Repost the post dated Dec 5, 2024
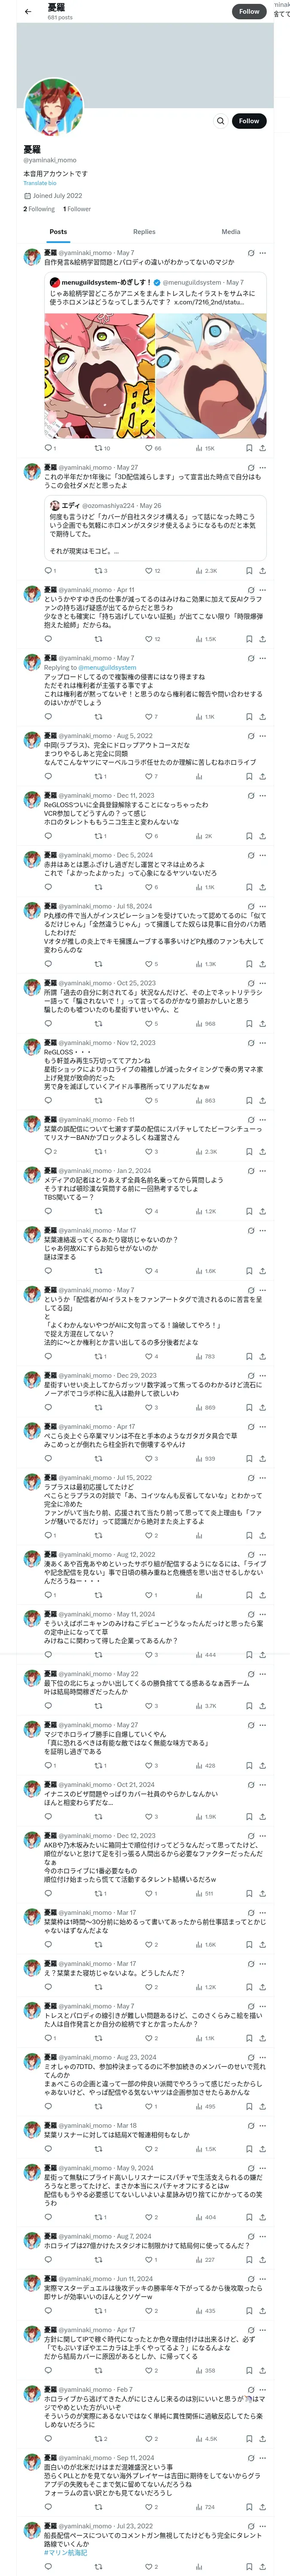290x2576 pixels. click(98, 887)
